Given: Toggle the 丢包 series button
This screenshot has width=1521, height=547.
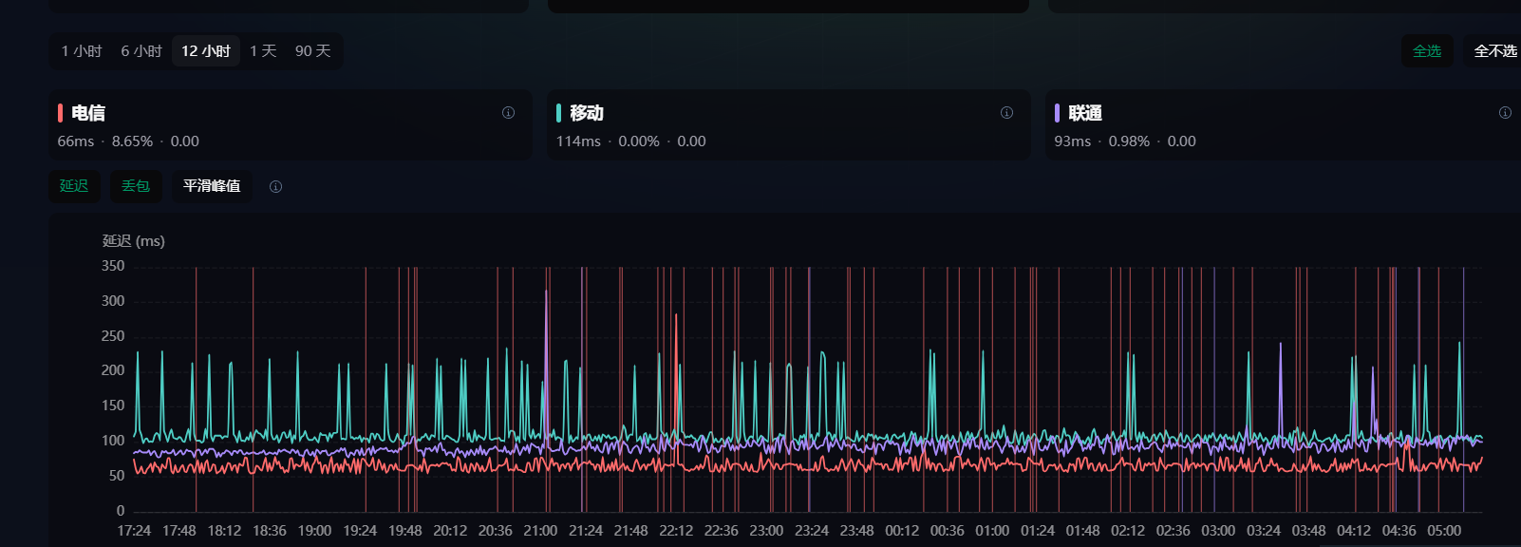Looking at the screenshot, I should click(136, 186).
